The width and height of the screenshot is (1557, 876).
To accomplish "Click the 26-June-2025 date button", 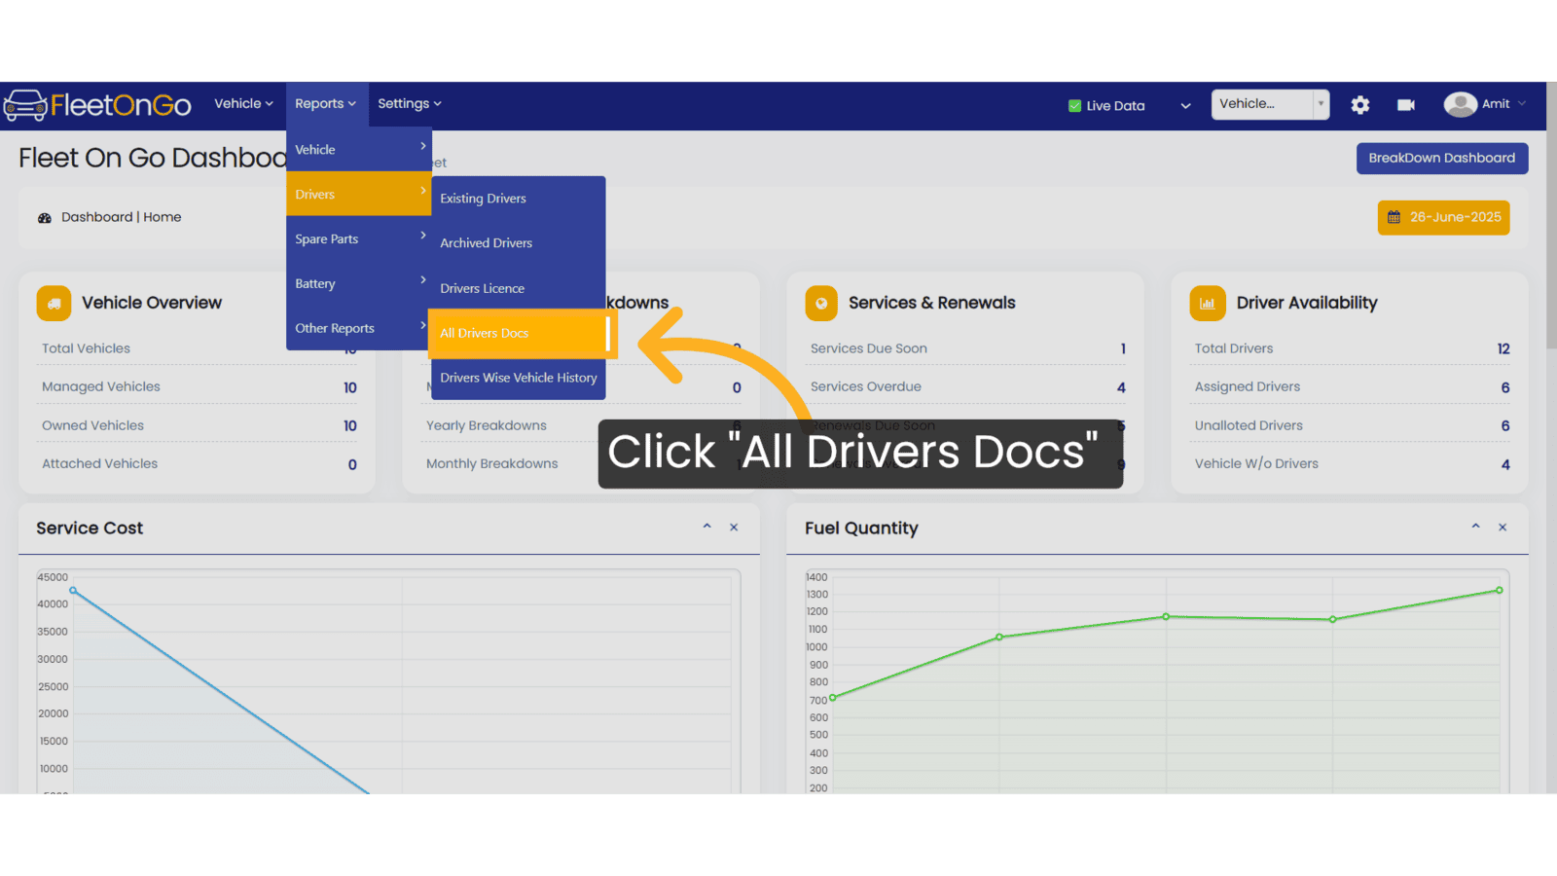I will (x=1444, y=218).
